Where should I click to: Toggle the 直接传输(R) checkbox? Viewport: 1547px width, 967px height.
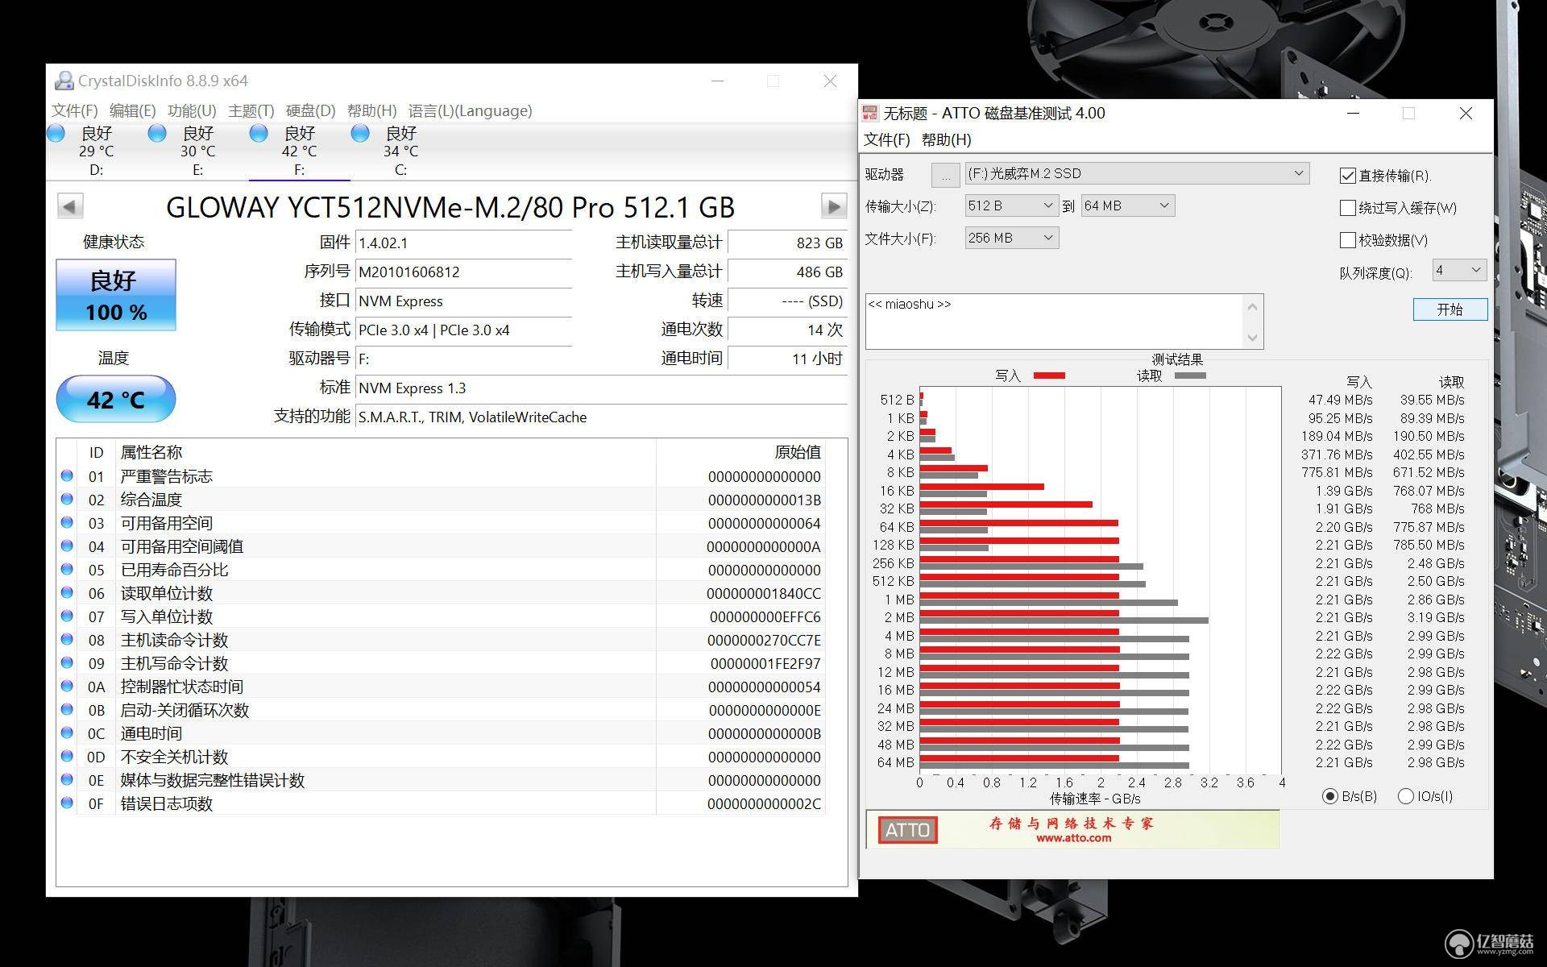[x=1347, y=176]
